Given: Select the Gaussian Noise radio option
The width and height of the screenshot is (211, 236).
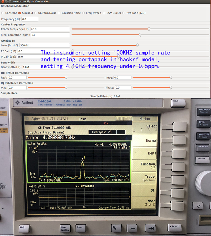Looking at the screenshot, I should point(59,13).
